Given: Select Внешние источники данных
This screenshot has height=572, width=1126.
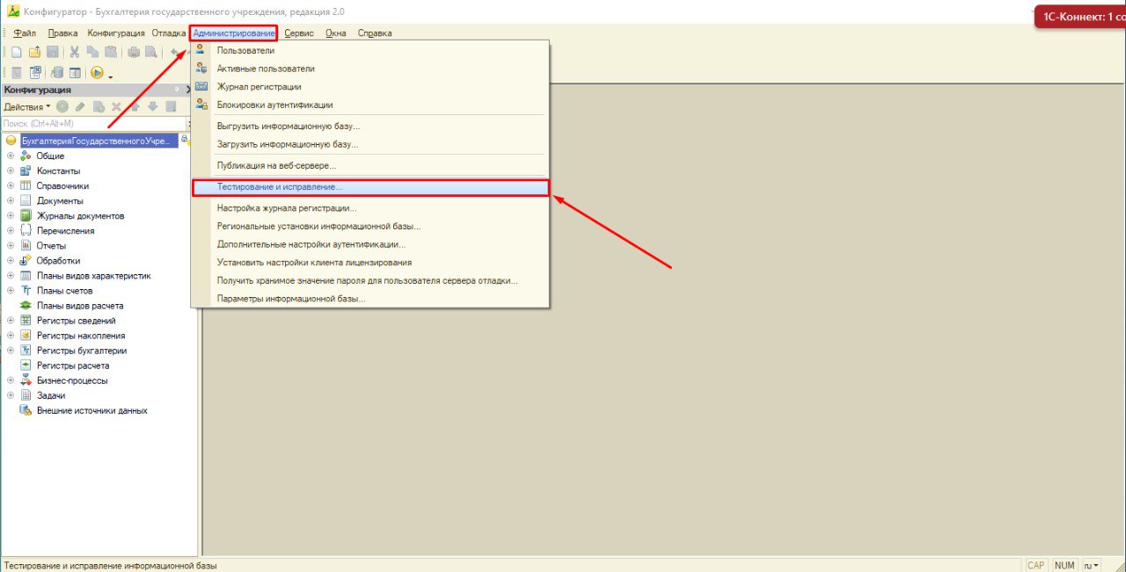Looking at the screenshot, I should [92, 410].
